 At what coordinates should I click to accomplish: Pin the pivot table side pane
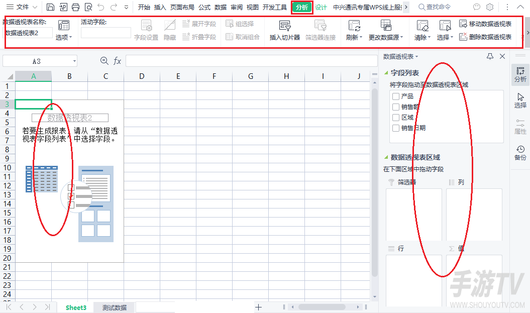point(490,56)
